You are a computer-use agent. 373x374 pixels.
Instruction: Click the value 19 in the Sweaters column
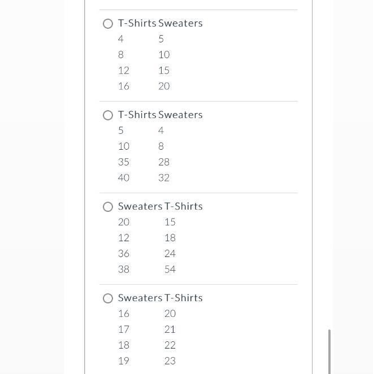click(x=124, y=361)
